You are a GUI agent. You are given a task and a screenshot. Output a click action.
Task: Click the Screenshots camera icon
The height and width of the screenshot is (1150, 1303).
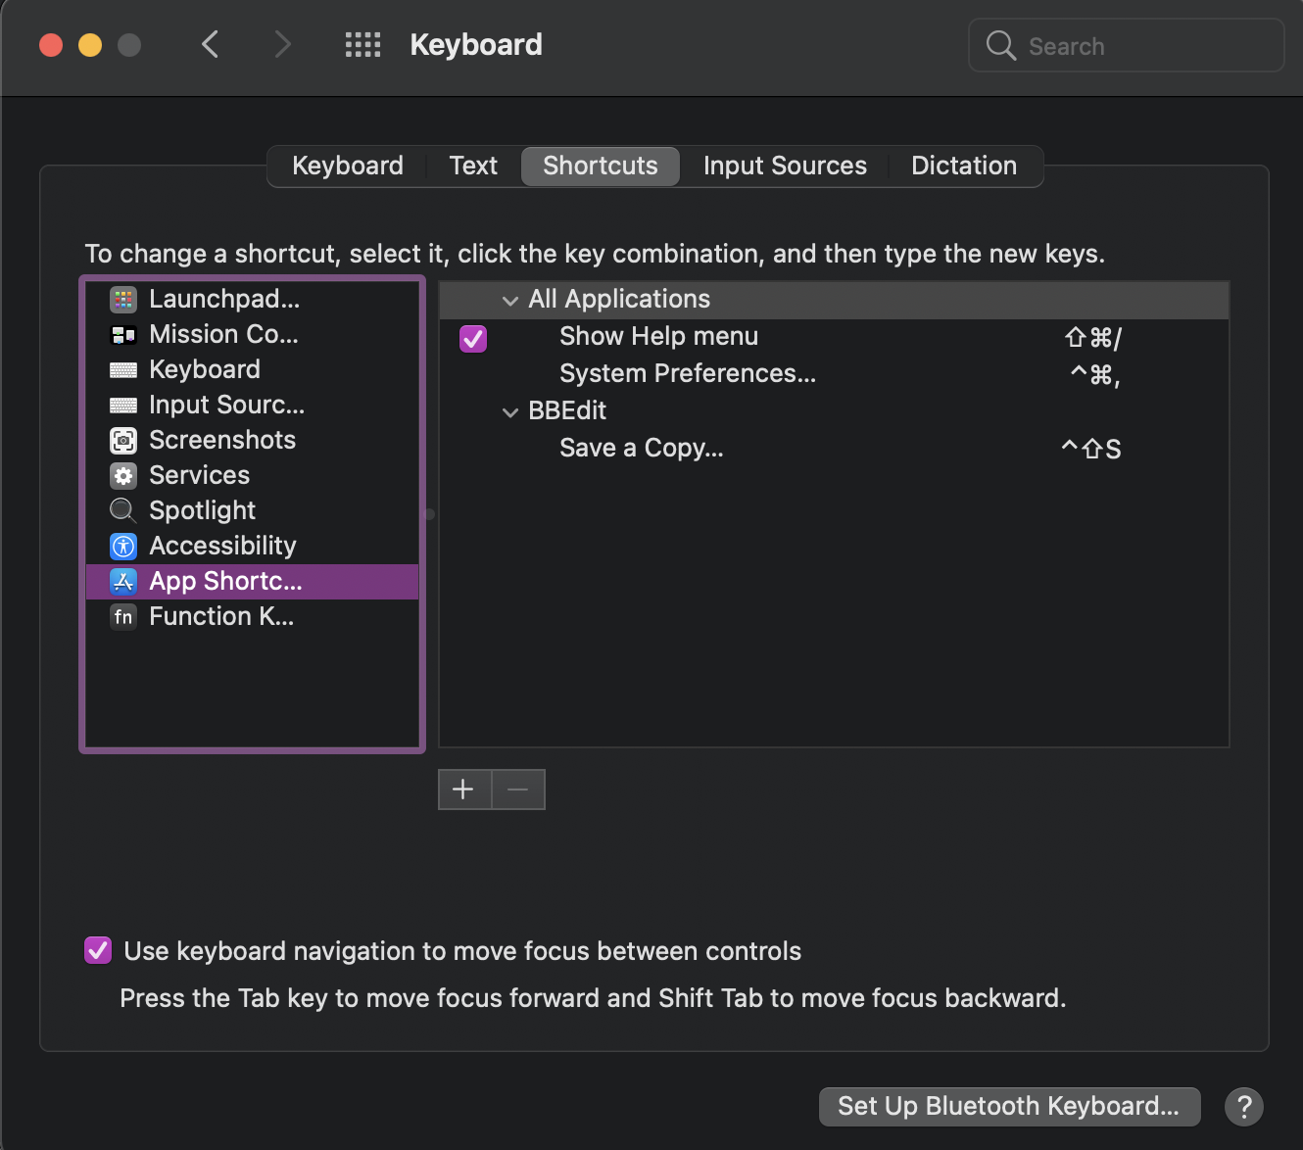tap(123, 441)
